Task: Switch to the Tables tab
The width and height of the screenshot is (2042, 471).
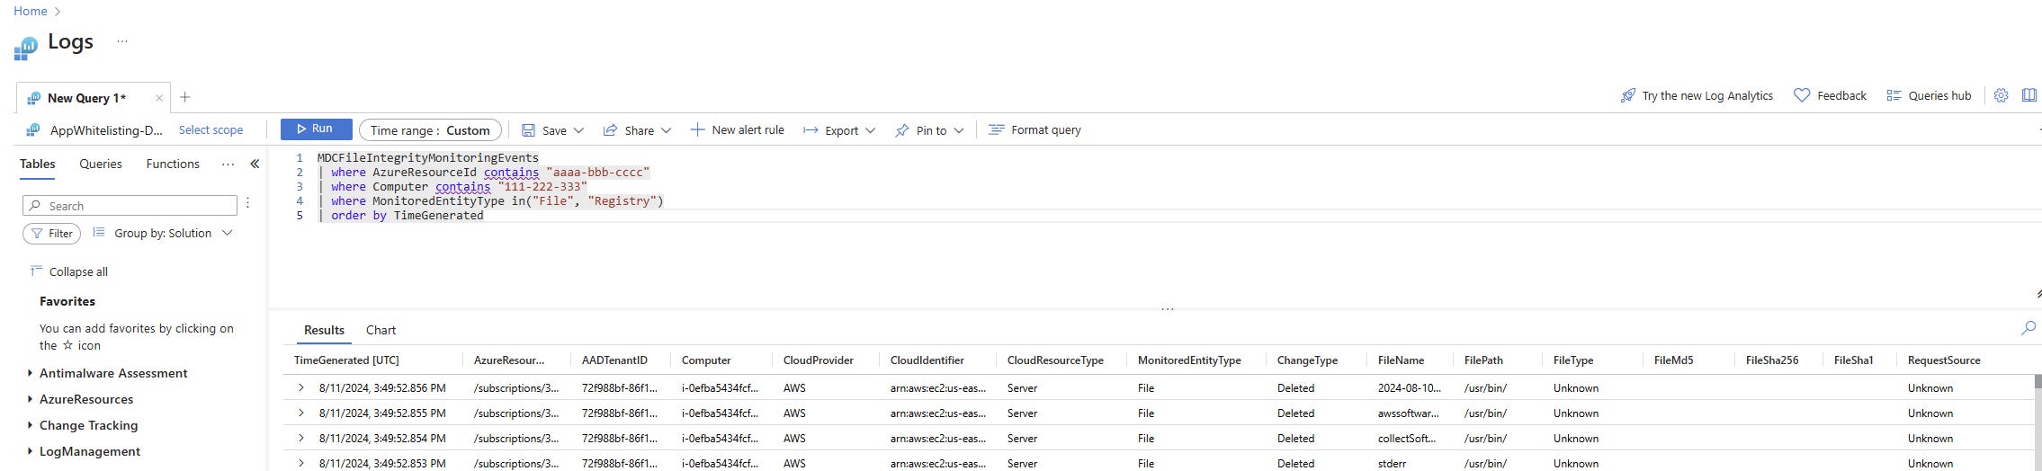Action: click(38, 164)
